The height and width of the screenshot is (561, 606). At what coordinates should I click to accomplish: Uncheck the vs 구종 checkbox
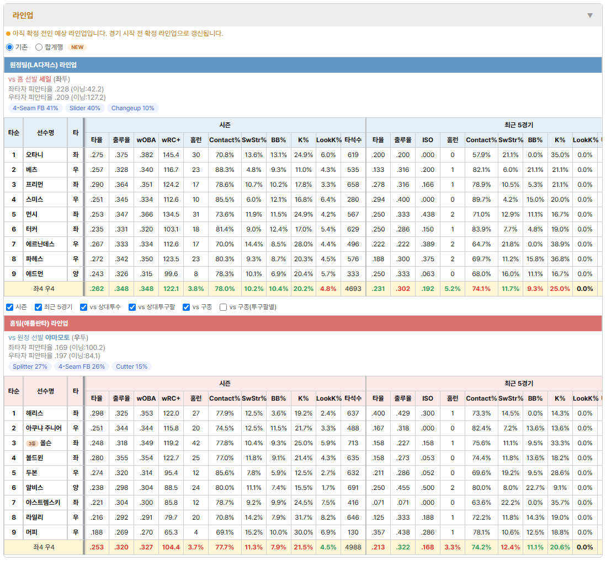(187, 307)
